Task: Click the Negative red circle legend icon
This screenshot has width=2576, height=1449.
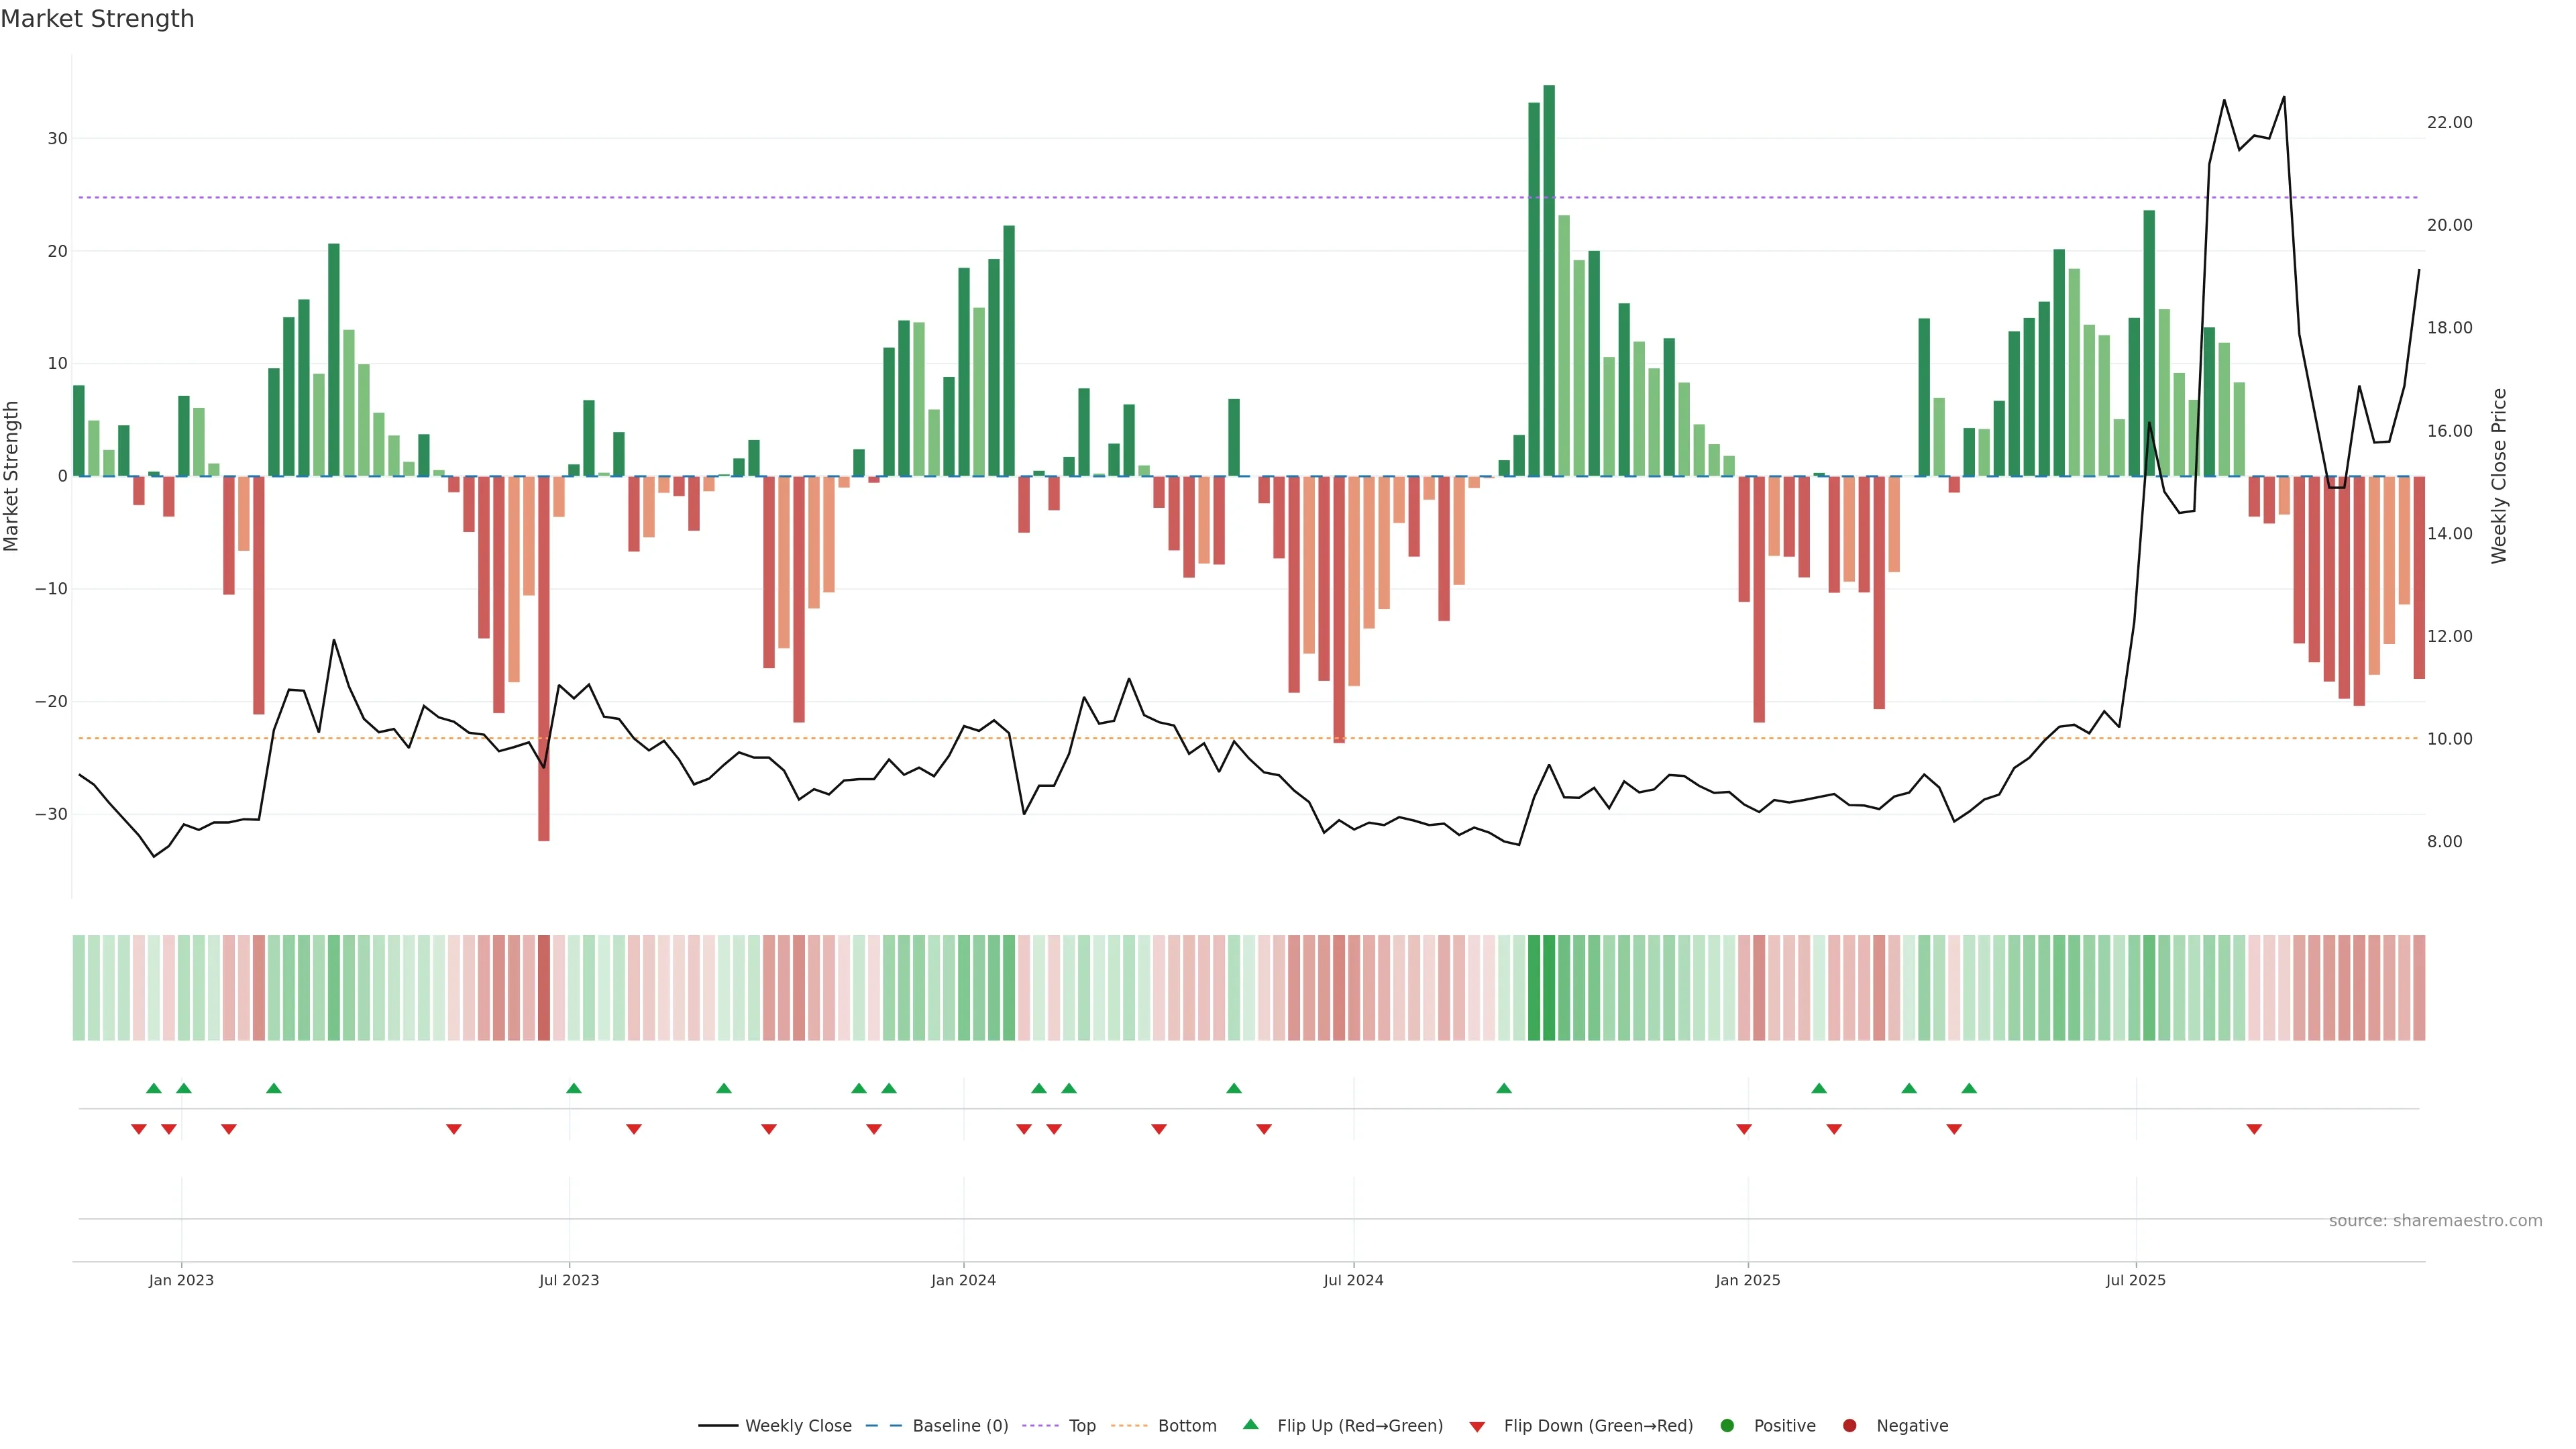Action: (x=1849, y=1426)
